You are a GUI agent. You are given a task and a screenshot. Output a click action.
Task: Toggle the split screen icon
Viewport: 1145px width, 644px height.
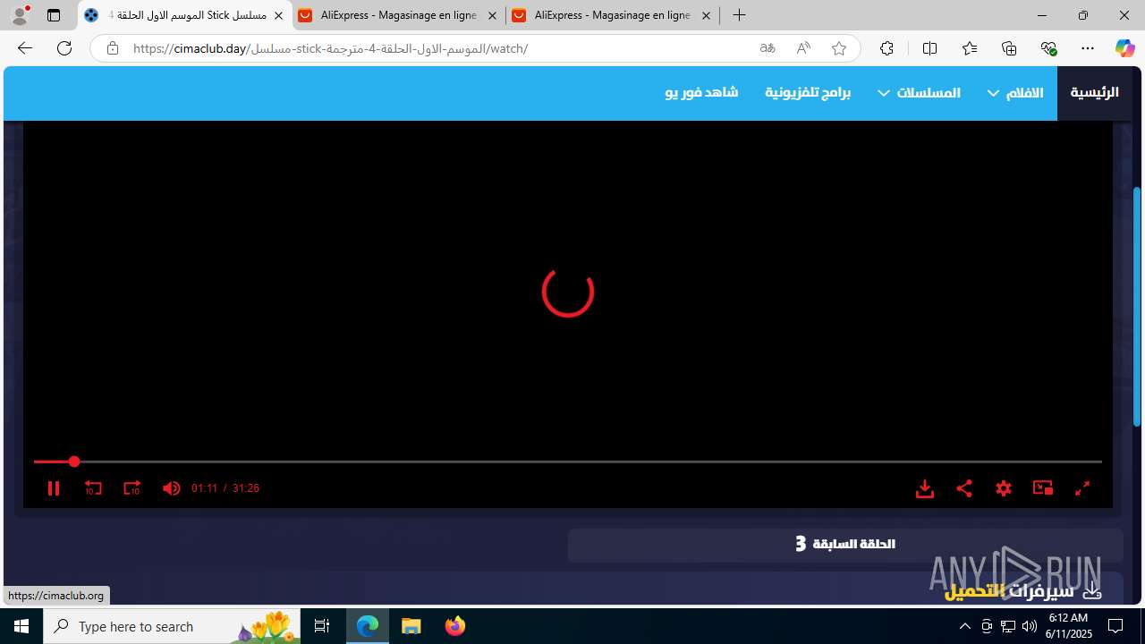pyautogui.click(x=930, y=48)
